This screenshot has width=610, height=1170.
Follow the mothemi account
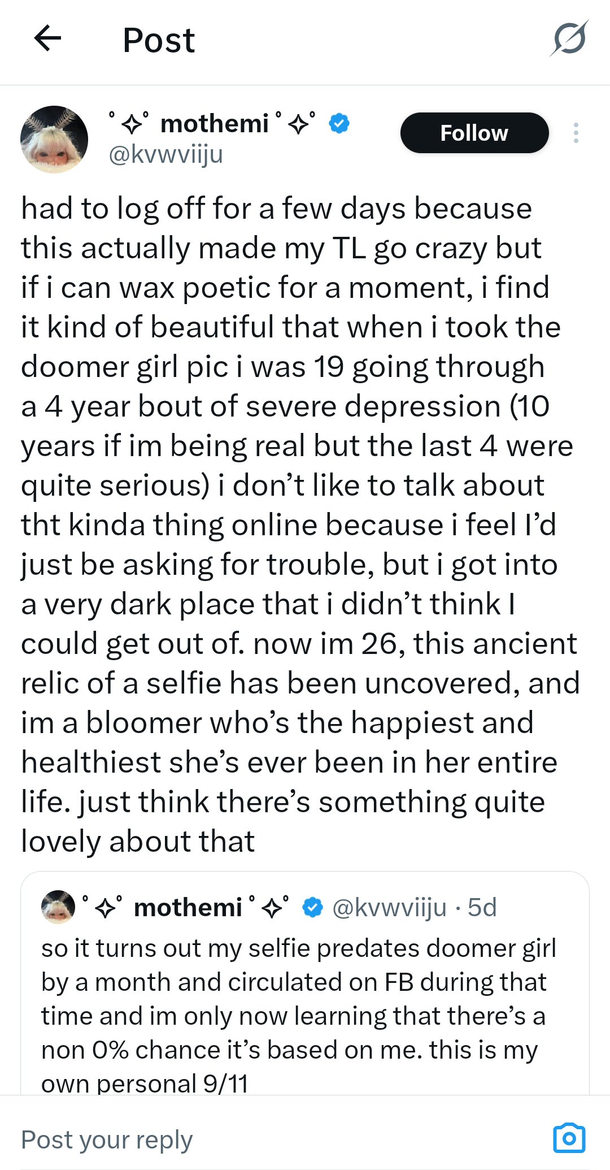[x=474, y=133]
